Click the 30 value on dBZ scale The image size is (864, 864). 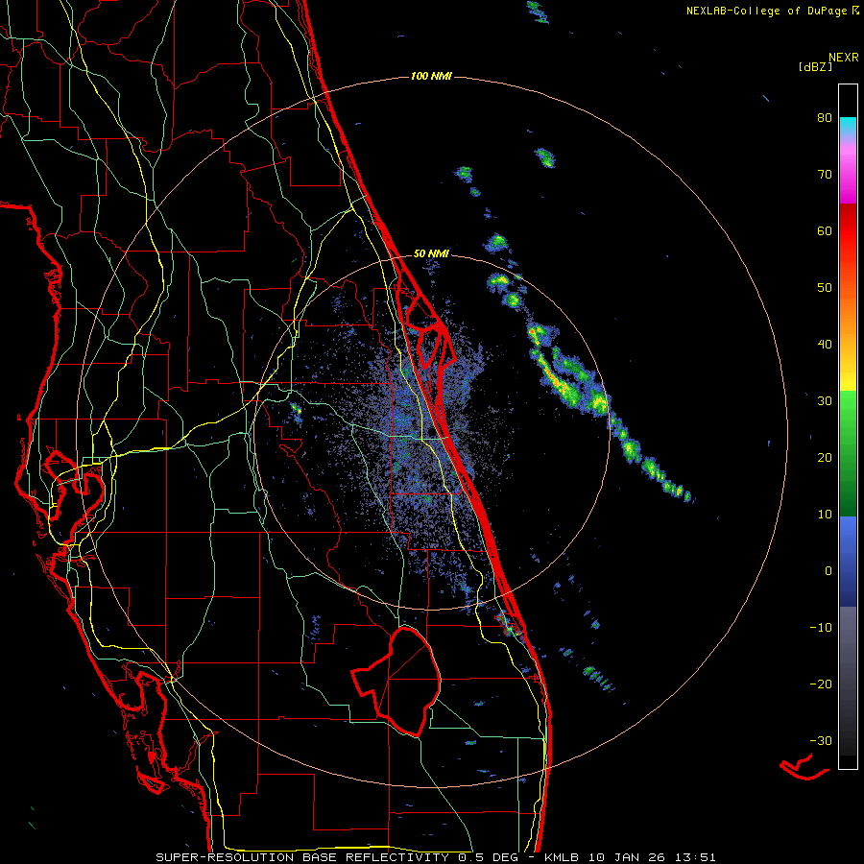[x=825, y=401]
